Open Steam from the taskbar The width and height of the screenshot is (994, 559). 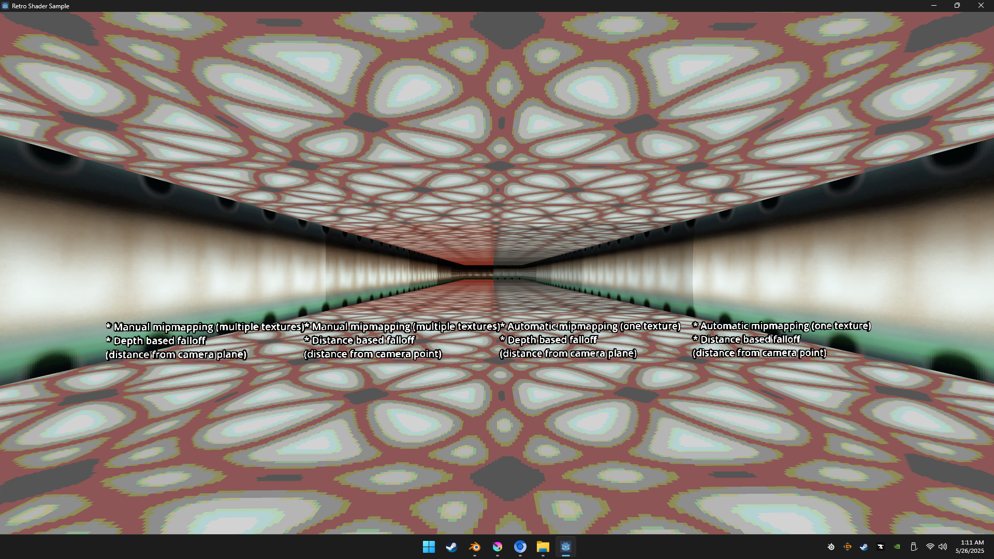coord(451,547)
